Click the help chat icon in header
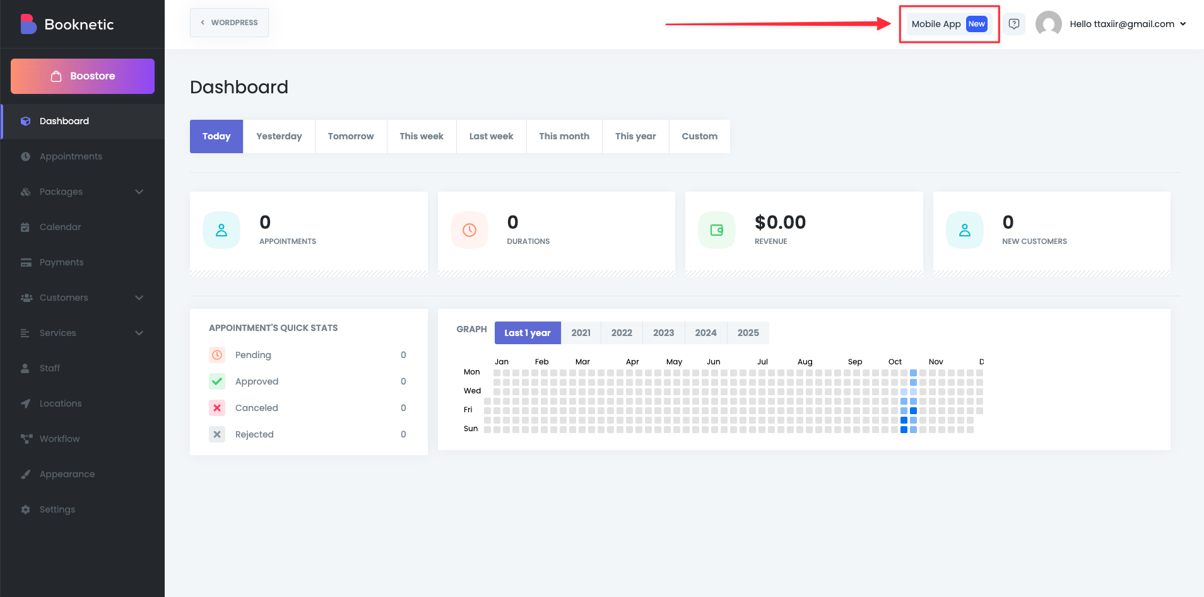The height and width of the screenshot is (597, 1204). click(x=1014, y=24)
